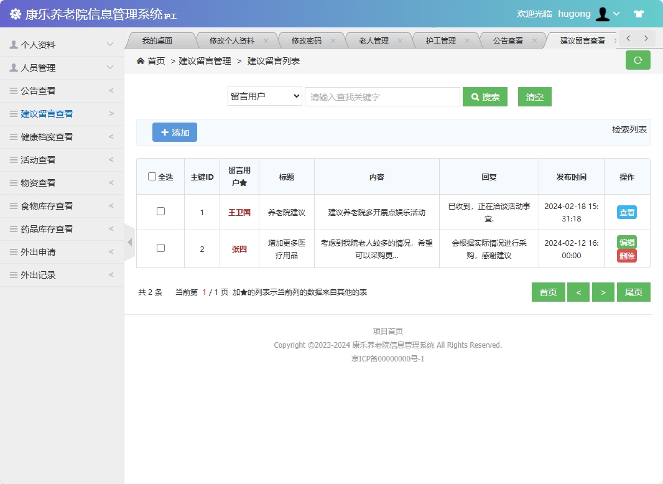Viewport: 663px width, 484px height.
Task: Switch to the 我的桌面 tab
Action: click(x=160, y=39)
